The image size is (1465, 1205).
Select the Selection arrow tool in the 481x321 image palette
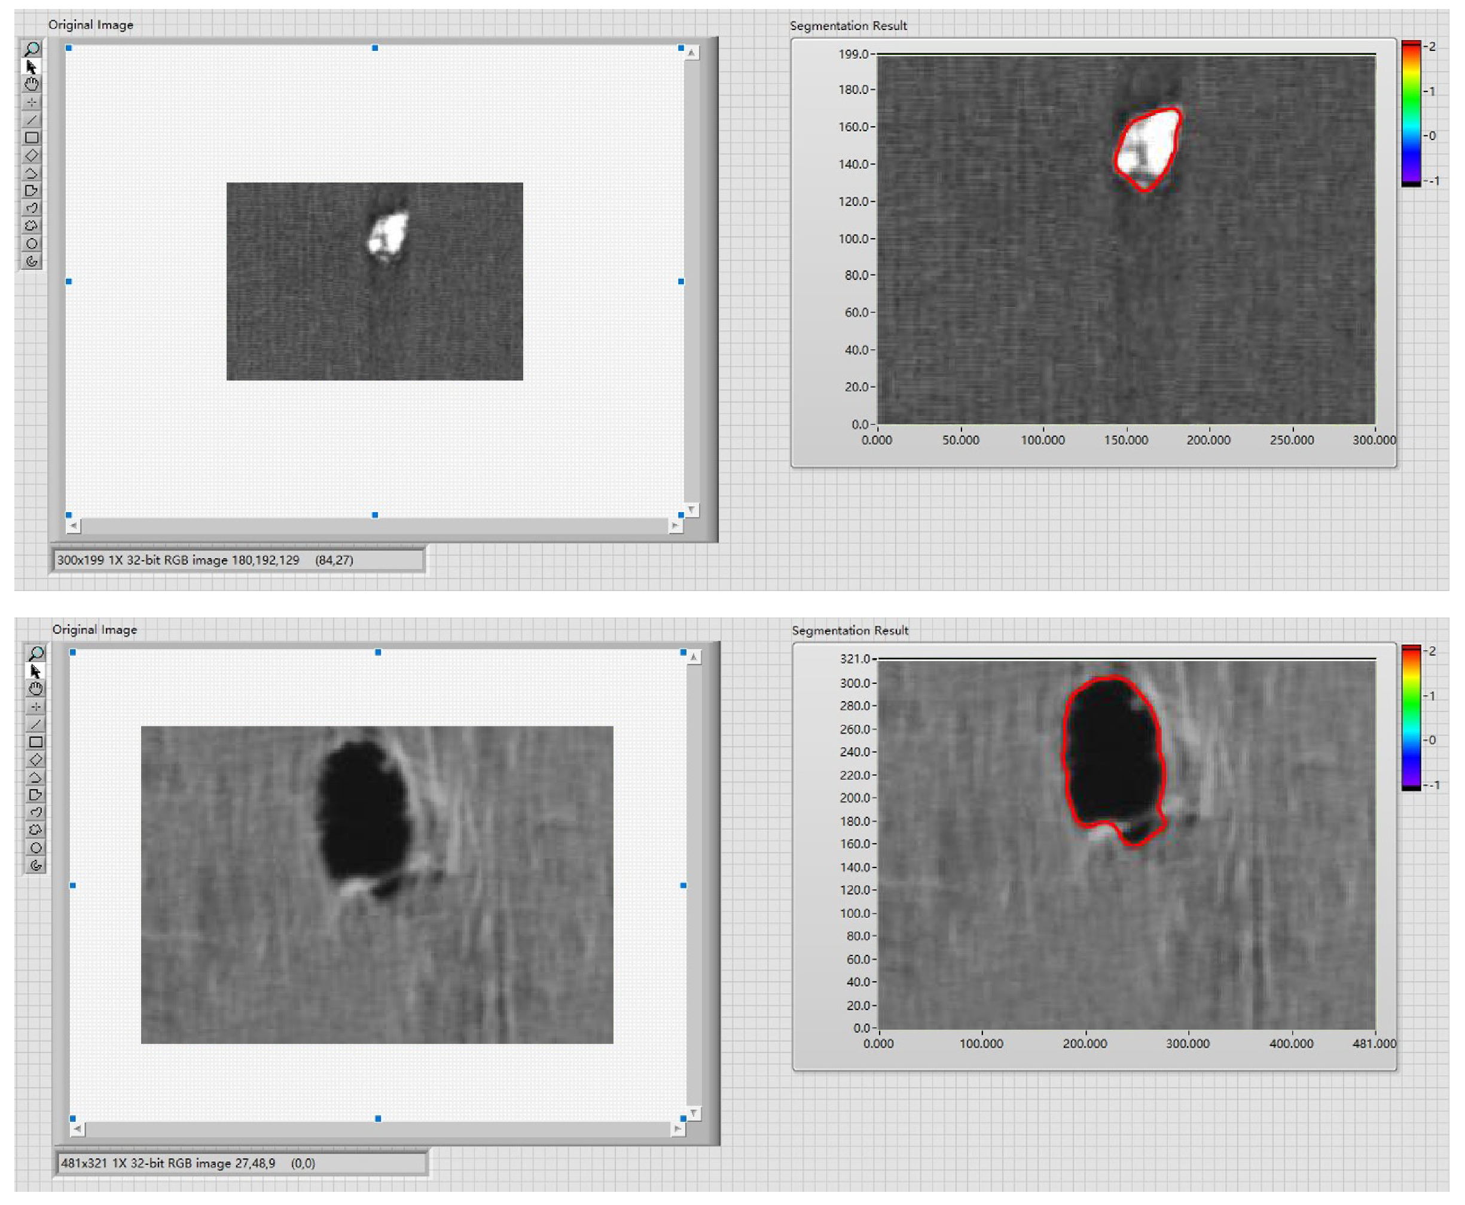tap(36, 671)
